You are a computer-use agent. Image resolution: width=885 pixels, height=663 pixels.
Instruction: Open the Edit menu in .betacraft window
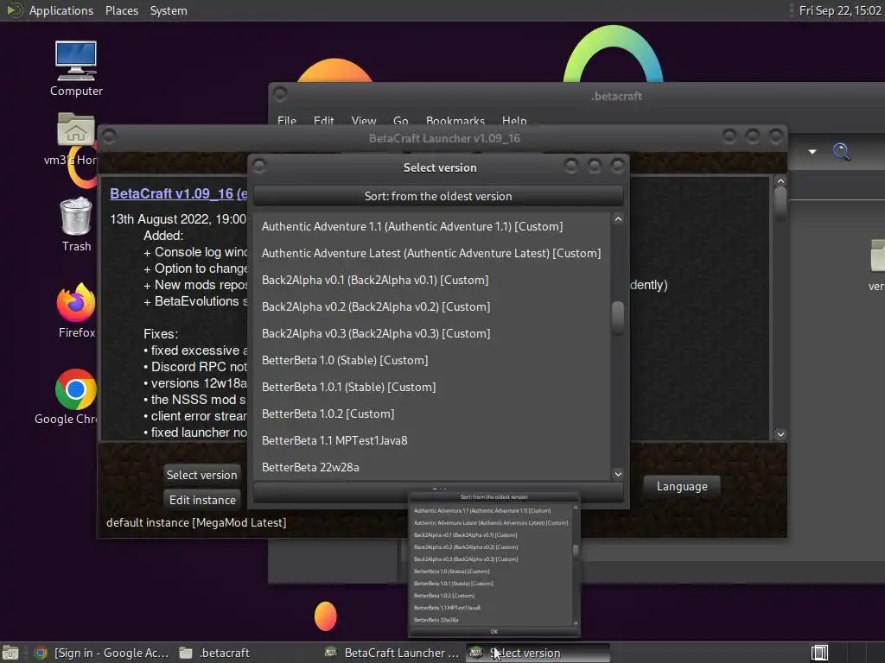point(323,121)
